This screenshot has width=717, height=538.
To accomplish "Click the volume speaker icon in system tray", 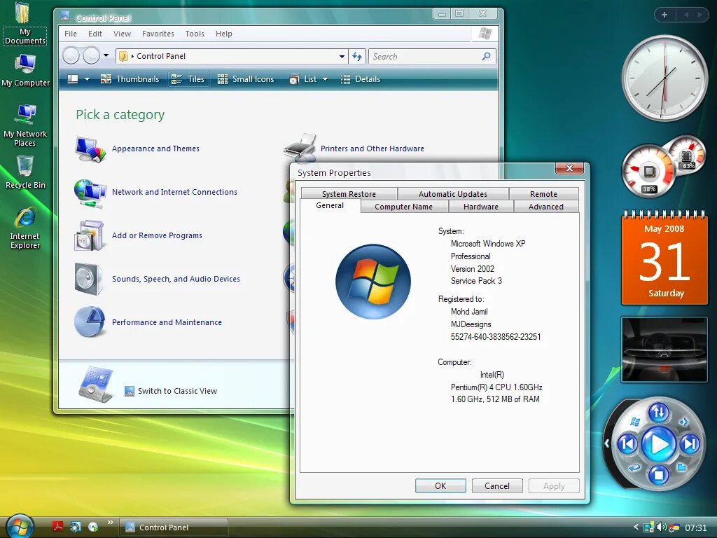I will coord(661,527).
